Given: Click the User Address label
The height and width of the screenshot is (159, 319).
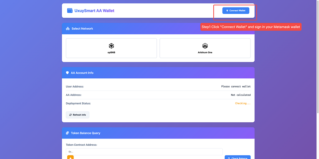Looking at the screenshot, I should (x=75, y=87).
